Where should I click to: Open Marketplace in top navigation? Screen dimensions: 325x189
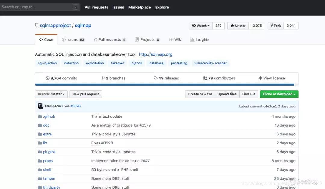140,7
